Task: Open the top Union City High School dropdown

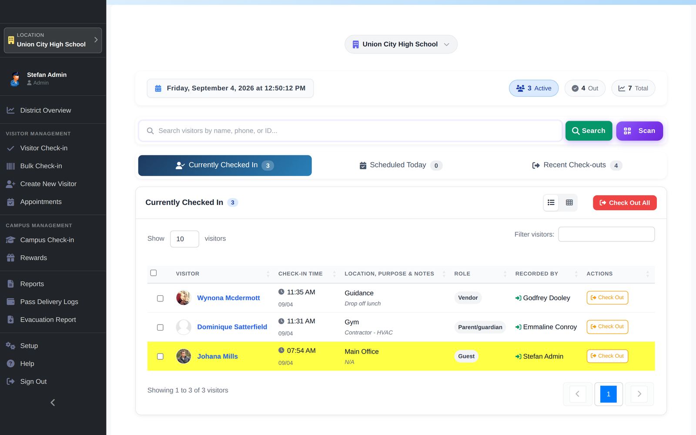Action: 401,44
